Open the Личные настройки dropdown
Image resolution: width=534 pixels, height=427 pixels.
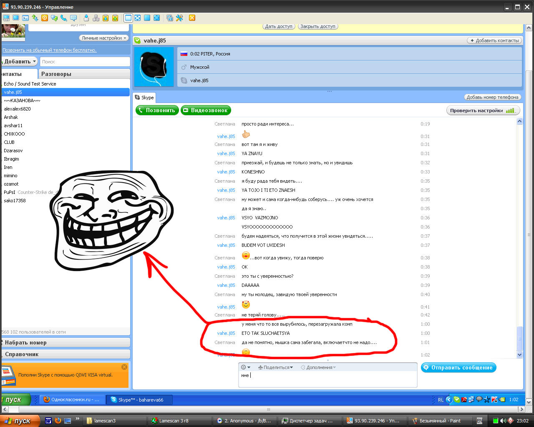click(103, 38)
